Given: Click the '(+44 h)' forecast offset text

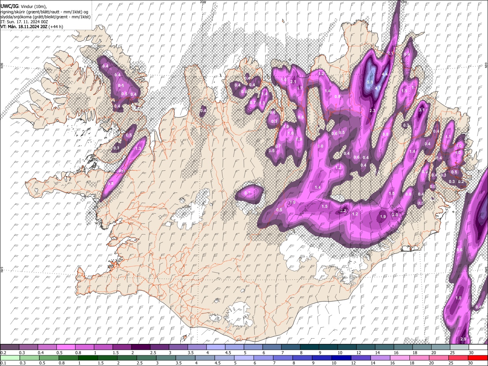Looking at the screenshot, I should pos(56,27).
